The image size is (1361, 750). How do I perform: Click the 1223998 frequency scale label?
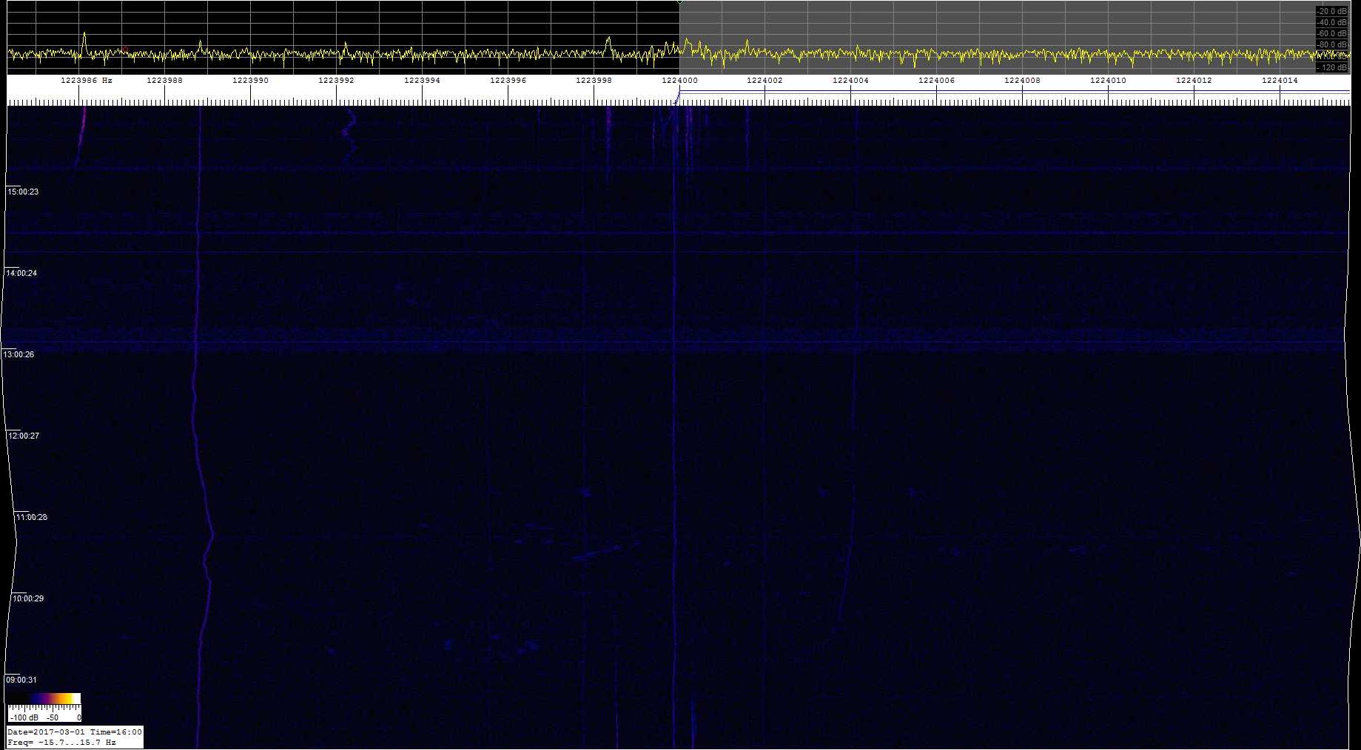tap(594, 80)
